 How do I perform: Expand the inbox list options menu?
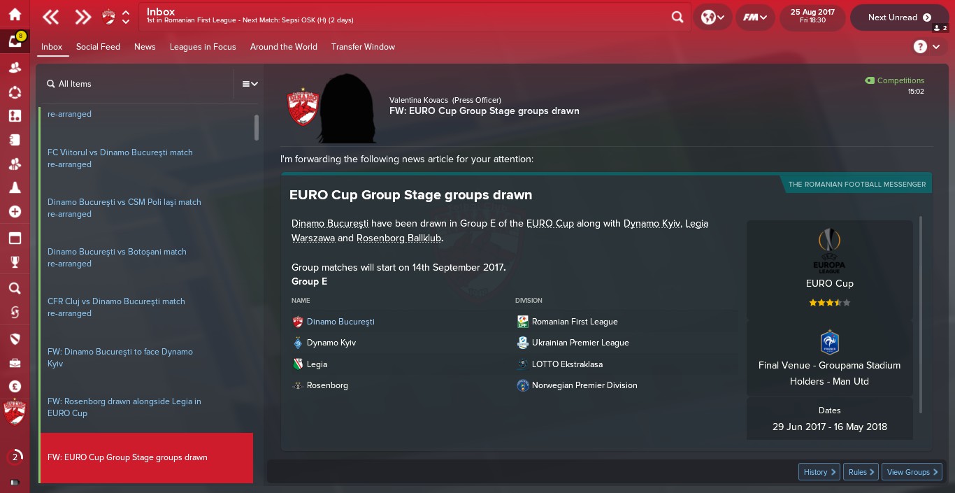click(250, 84)
